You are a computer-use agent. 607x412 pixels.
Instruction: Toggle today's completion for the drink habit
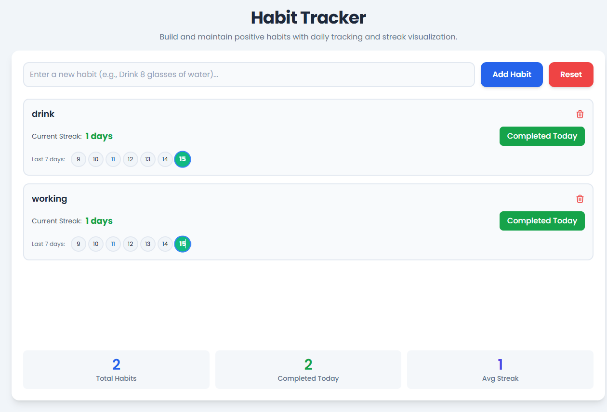(x=542, y=136)
